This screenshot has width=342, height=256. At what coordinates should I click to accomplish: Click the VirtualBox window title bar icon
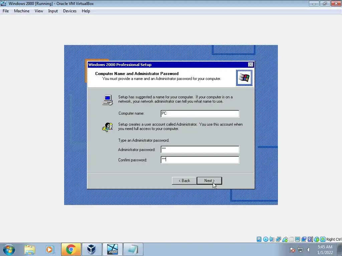pos(3,3)
